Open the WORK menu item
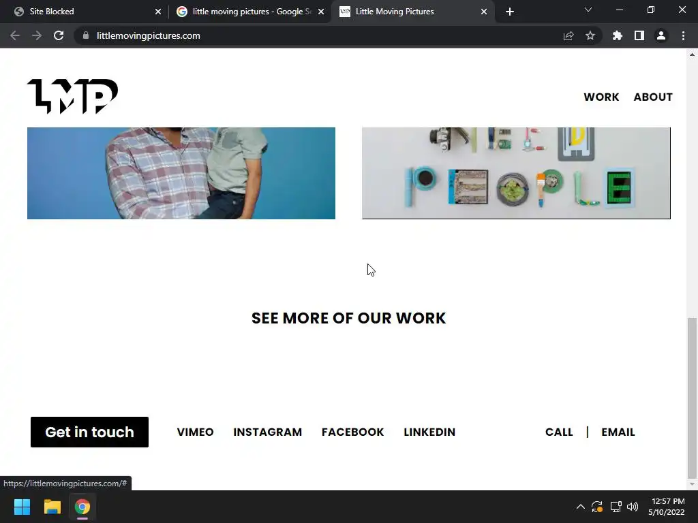The width and height of the screenshot is (698, 523). coord(601,97)
